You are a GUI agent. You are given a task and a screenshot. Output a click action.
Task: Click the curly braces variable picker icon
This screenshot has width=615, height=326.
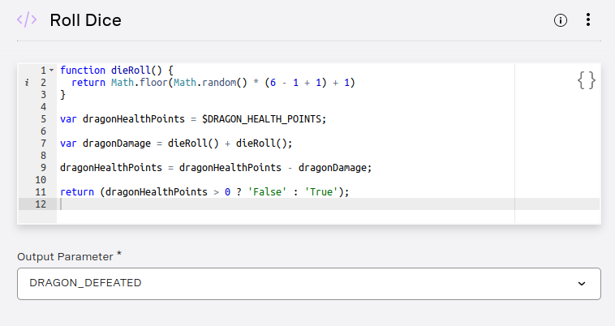tap(587, 80)
